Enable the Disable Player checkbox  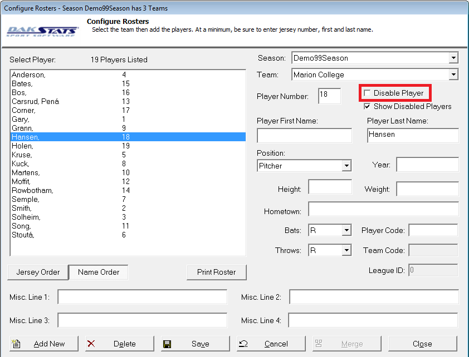[x=366, y=92]
